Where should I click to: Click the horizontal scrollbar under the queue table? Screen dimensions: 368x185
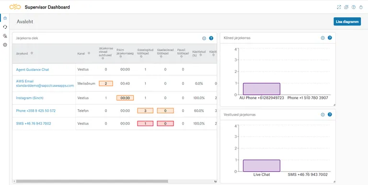pyautogui.click(x=92, y=181)
